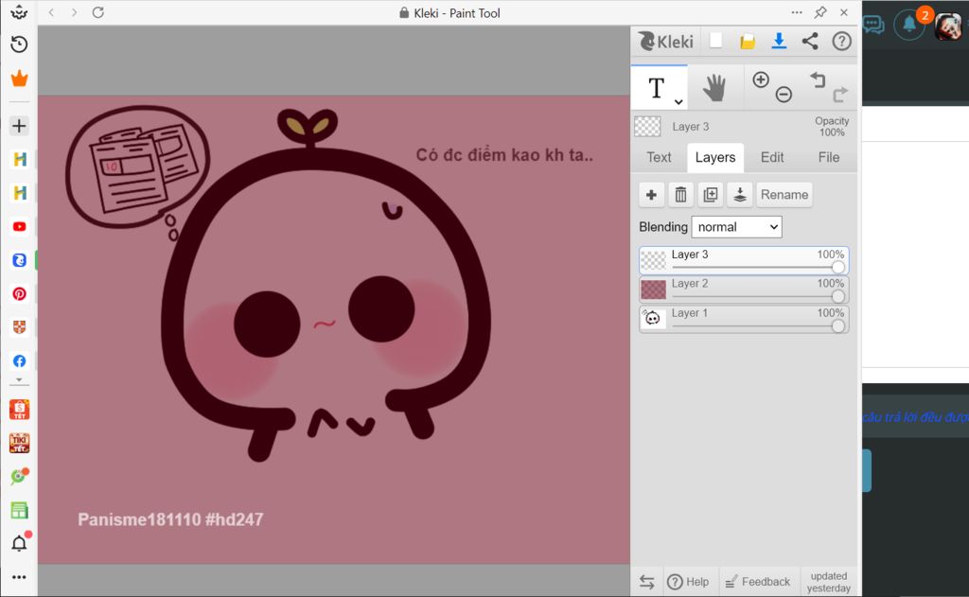The width and height of the screenshot is (969, 597).
Task: Switch to the Layers tab
Action: point(715,158)
